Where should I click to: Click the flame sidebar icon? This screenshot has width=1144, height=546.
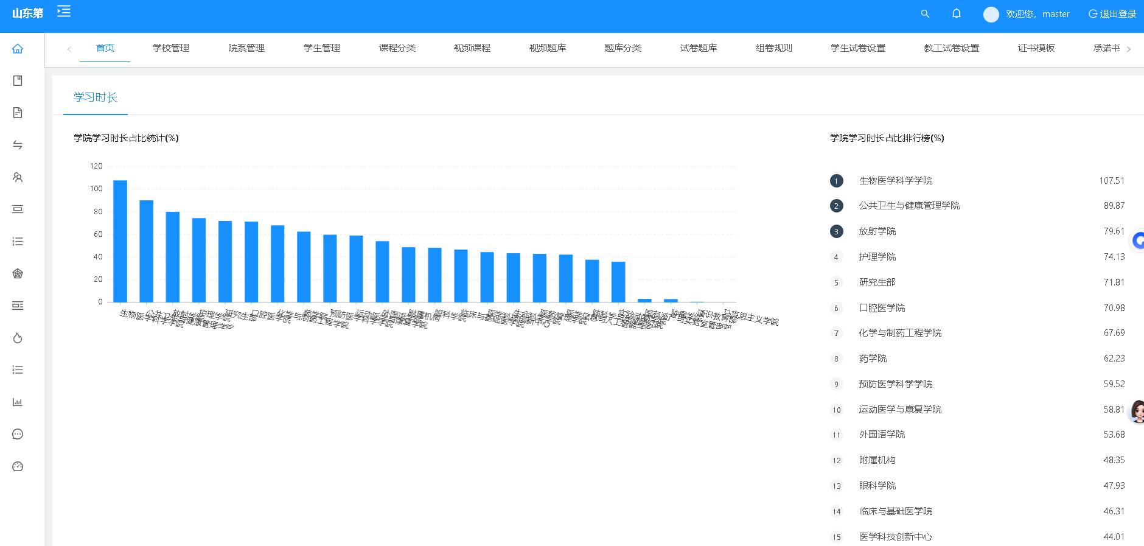tap(18, 338)
